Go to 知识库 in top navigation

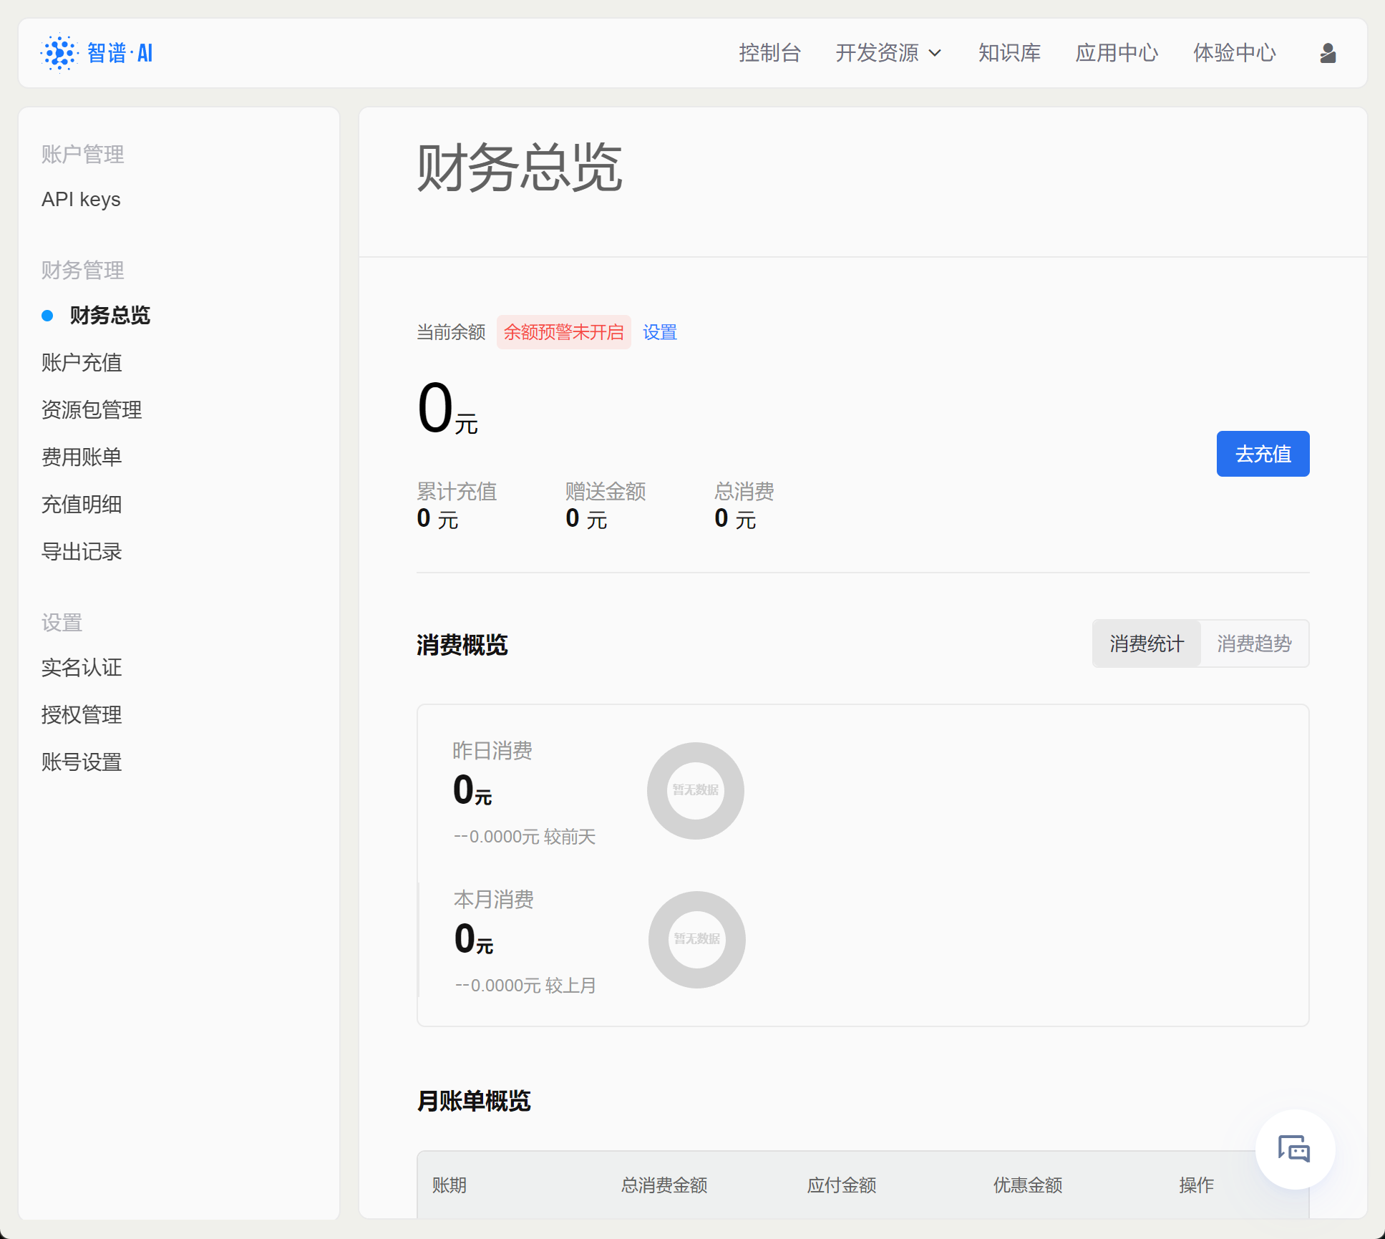click(x=1009, y=53)
